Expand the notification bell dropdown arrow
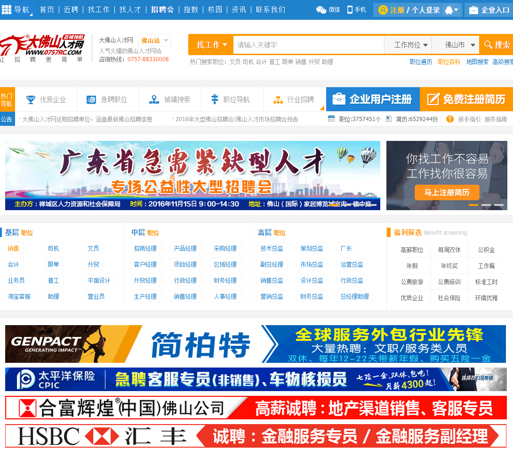This screenshot has width=513, height=450. [457, 10]
